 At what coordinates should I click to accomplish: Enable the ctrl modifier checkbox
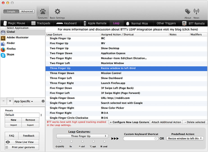tap(82, 141)
